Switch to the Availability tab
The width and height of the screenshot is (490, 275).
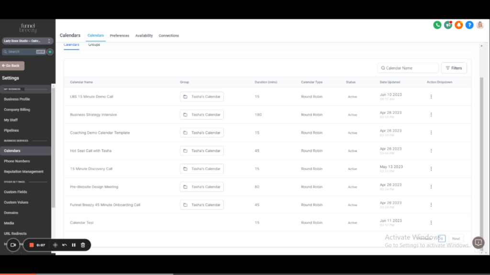click(x=144, y=36)
